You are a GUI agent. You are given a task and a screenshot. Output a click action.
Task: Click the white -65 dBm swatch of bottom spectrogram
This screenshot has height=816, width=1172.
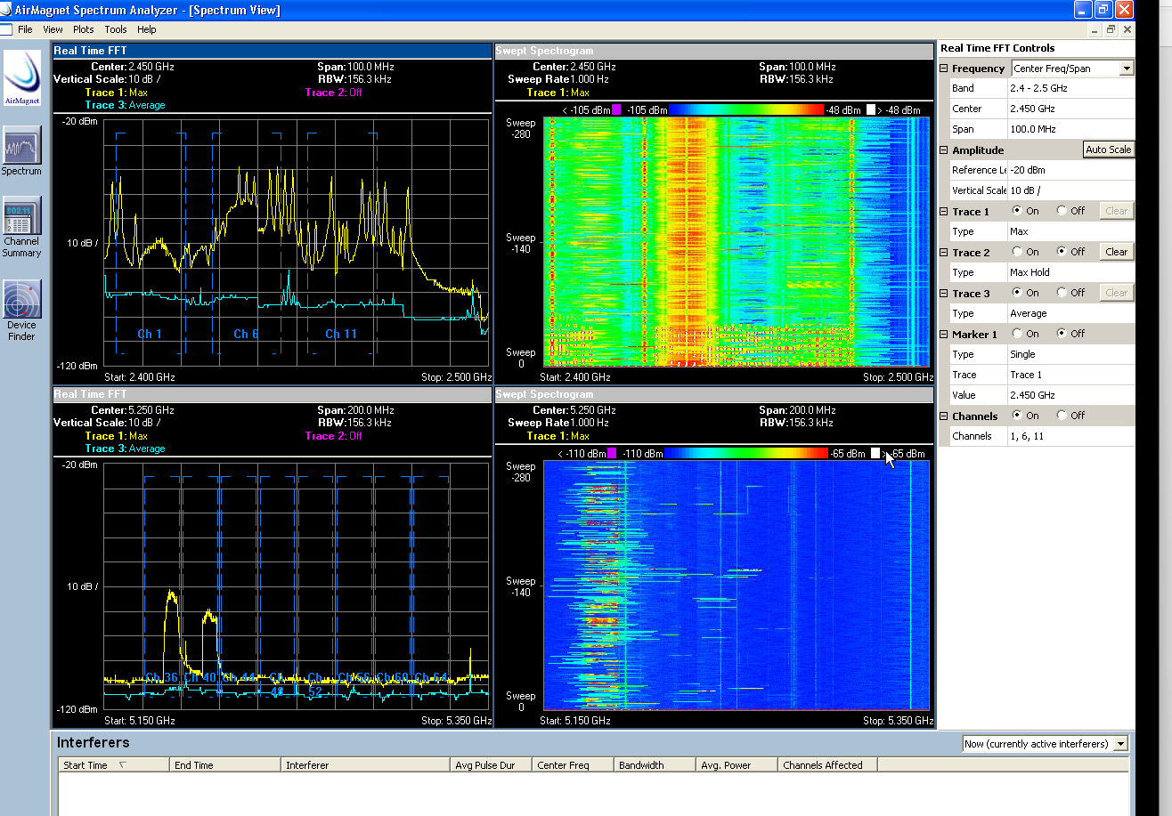tap(875, 453)
